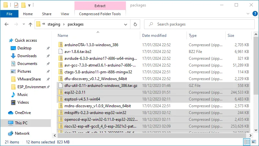The width and height of the screenshot is (259, 146).
Task: Click the vertical scrollbar down arrow
Action: 256,130
